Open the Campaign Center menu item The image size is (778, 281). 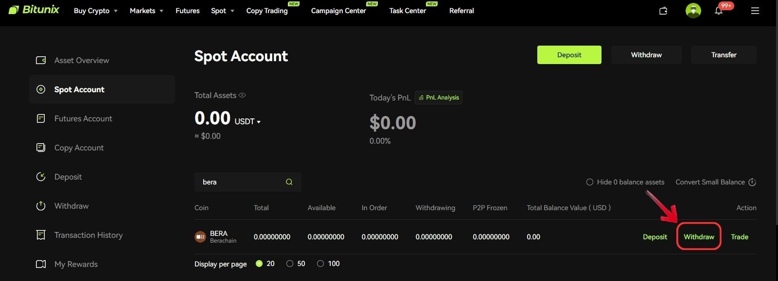coord(338,11)
